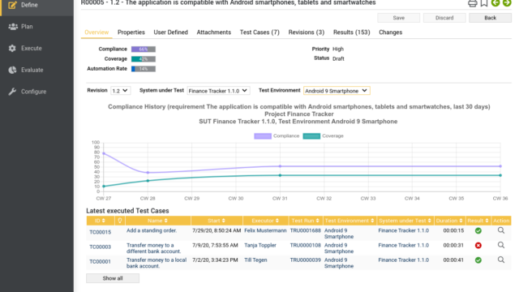Click the print icon at top right
This screenshot has height=292, width=519.
point(472,3)
